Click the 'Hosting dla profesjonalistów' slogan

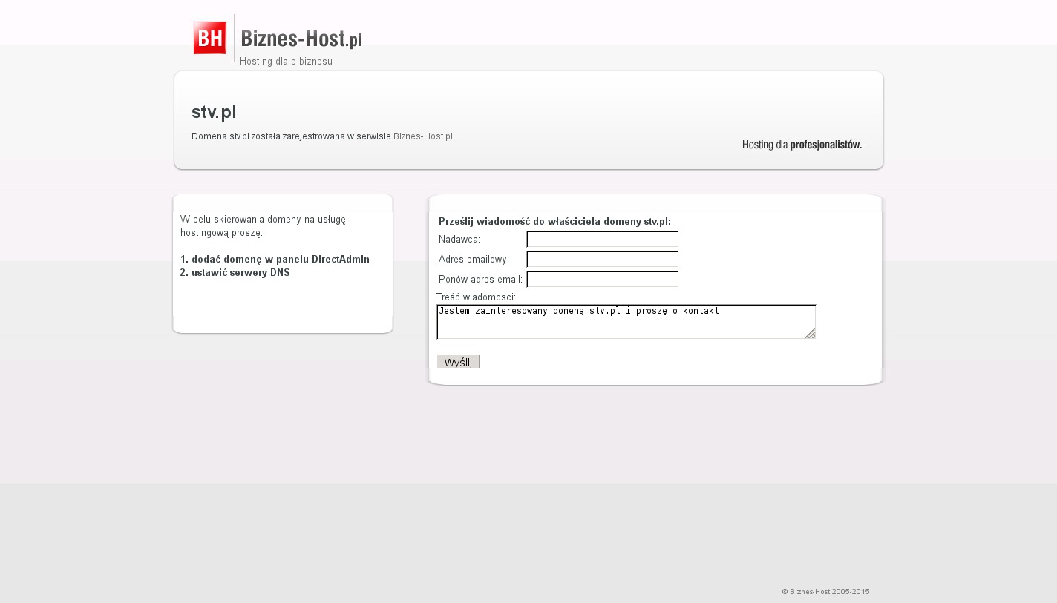coord(802,145)
